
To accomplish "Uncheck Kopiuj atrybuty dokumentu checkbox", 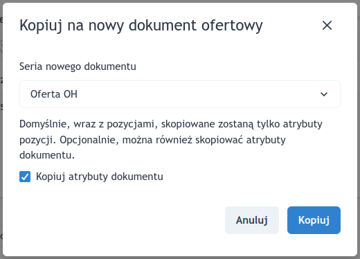I will [x=25, y=177].
